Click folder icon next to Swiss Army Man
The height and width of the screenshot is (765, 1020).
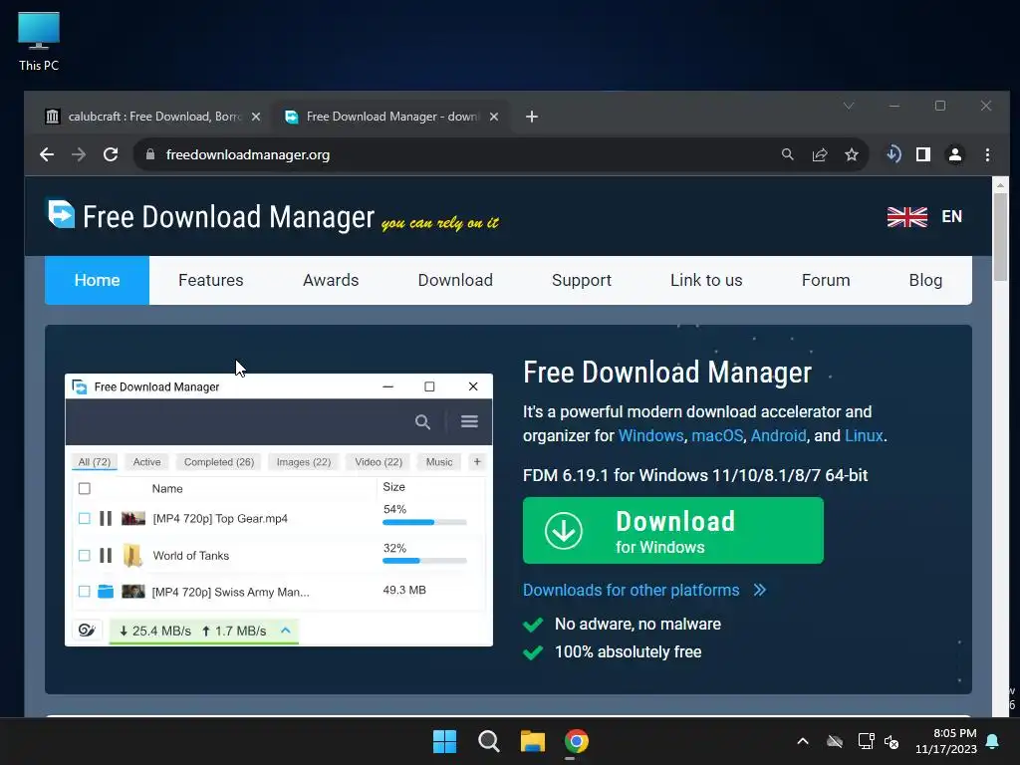coord(106,592)
